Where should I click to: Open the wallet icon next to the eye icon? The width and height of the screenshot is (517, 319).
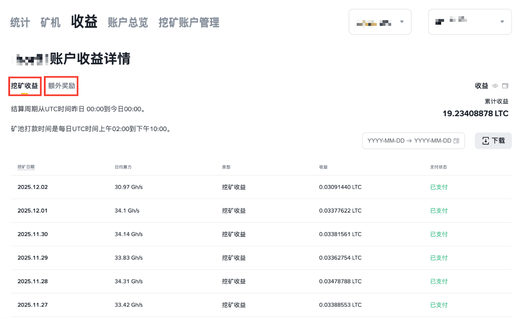(506, 86)
